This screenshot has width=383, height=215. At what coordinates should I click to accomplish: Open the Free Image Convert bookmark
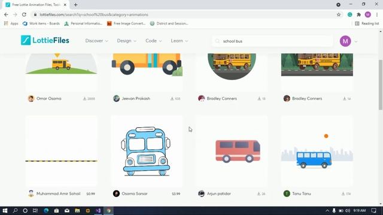(x=126, y=23)
